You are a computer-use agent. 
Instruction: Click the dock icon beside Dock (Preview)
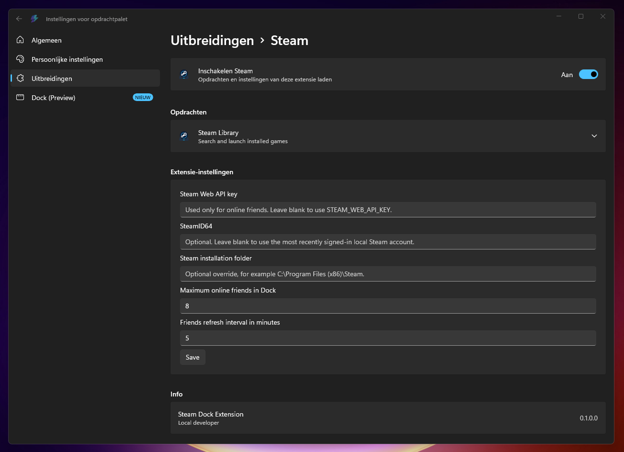pyautogui.click(x=20, y=97)
